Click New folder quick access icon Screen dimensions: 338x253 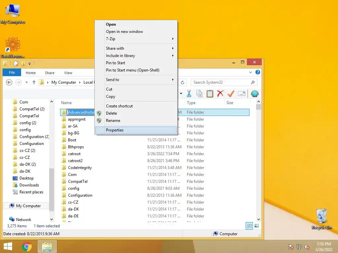point(23,64)
